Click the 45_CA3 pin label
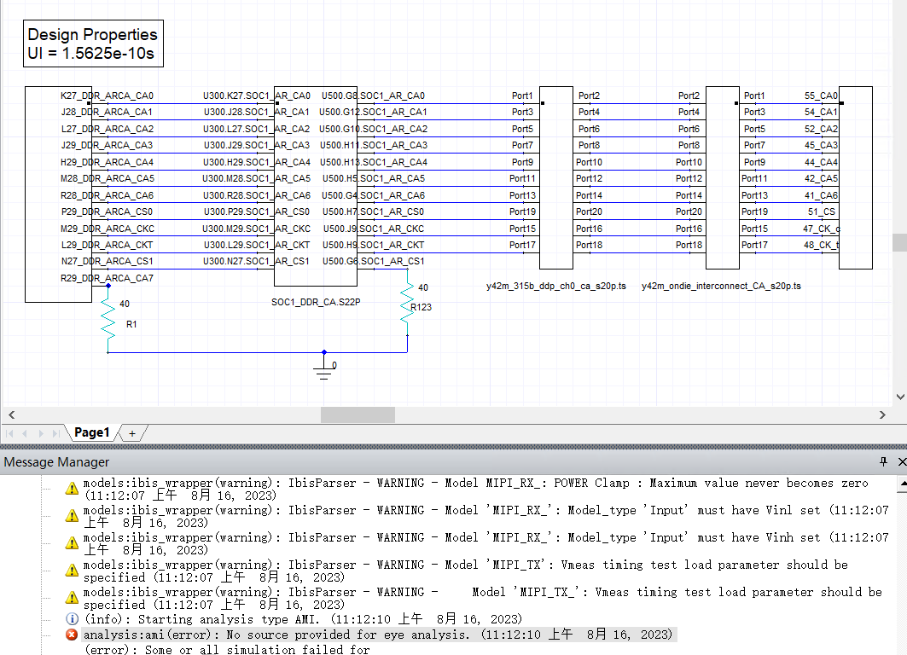Image resolution: width=907 pixels, height=655 pixels. [821, 144]
